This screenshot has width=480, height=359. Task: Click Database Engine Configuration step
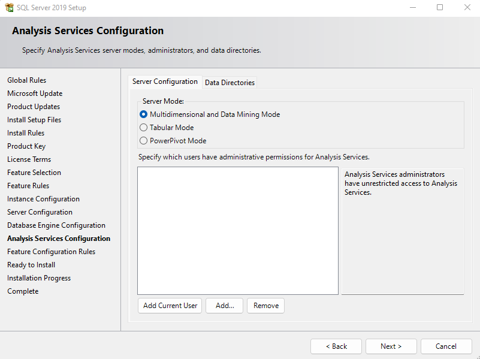pos(56,225)
